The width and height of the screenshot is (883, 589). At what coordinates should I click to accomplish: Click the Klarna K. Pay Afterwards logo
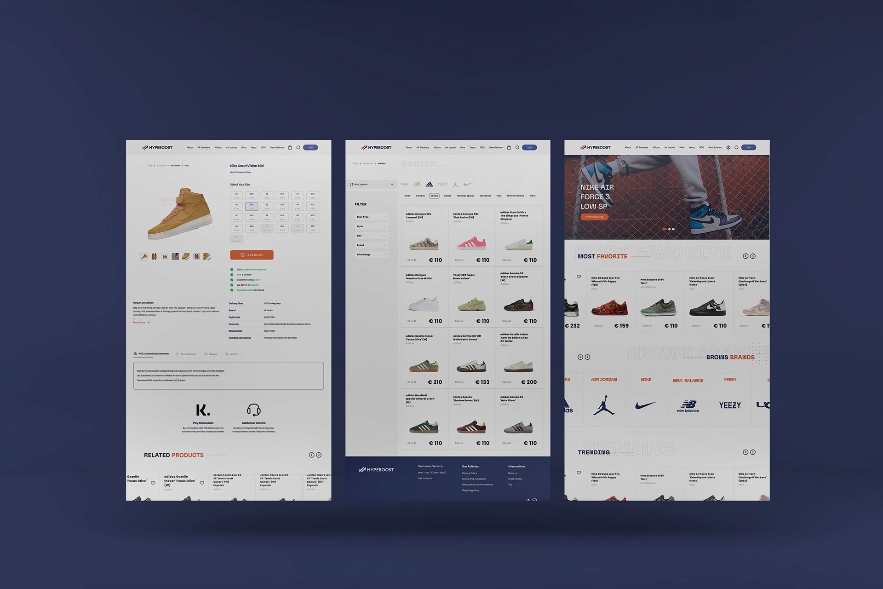click(203, 410)
